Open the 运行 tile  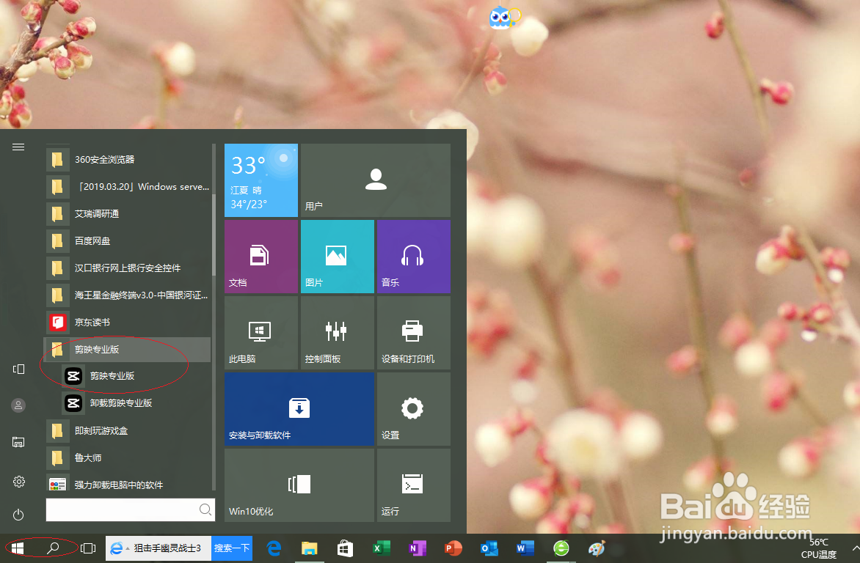click(414, 485)
